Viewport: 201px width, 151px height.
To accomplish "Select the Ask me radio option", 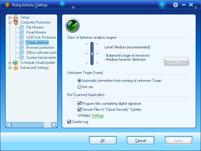I will coord(79,87).
